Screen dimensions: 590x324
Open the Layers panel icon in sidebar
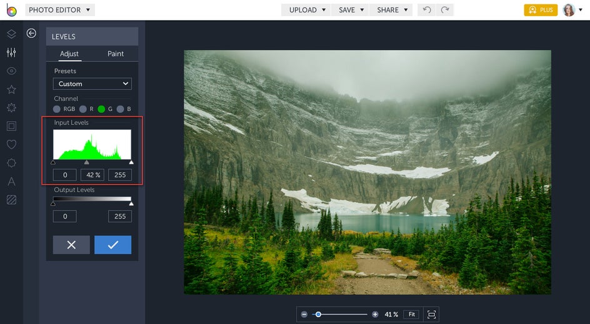(x=11, y=34)
